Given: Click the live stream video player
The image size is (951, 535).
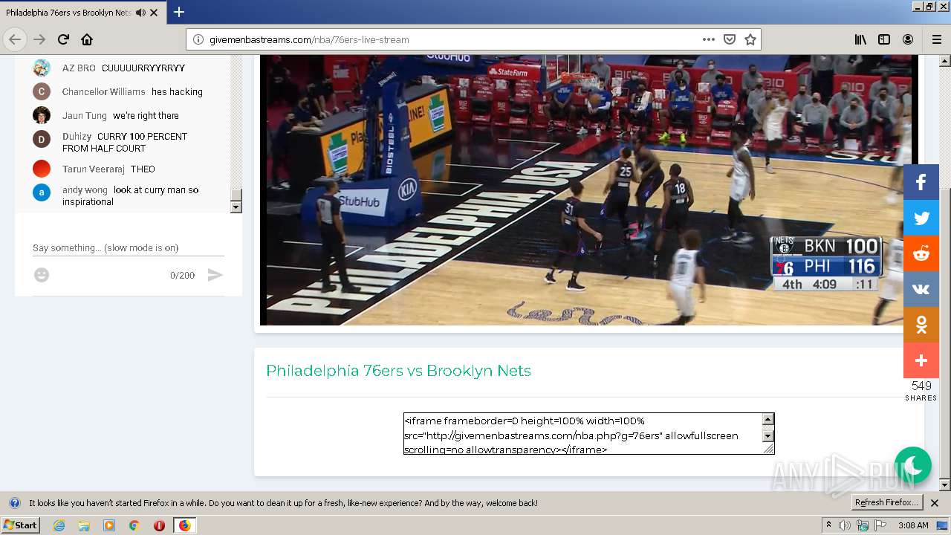Looking at the screenshot, I should coord(588,190).
